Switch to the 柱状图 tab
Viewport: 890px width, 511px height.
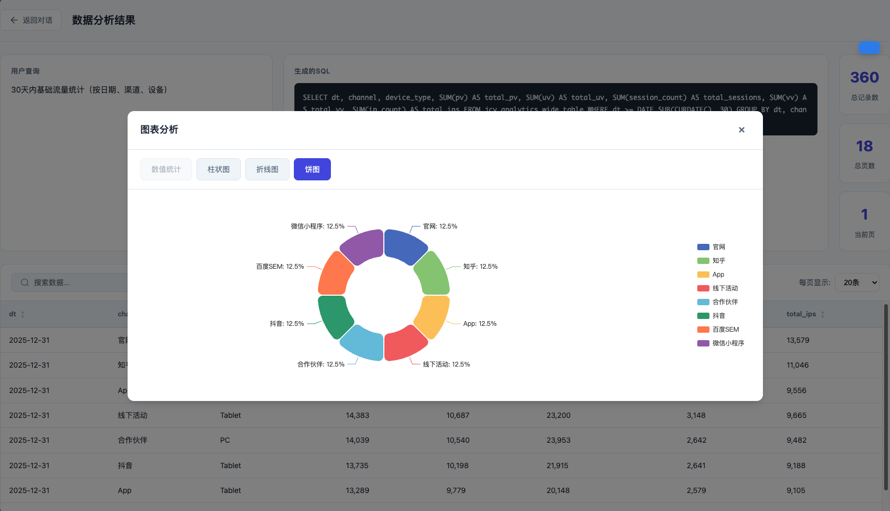tap(219, 169)
